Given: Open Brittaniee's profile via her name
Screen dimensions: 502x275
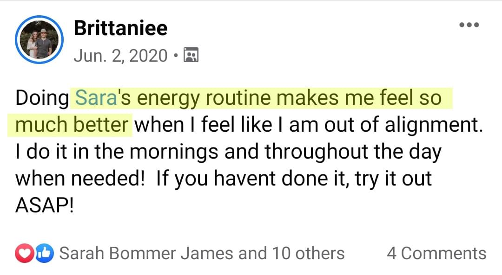Looking at the screenshot, I should tap(120, 28).
